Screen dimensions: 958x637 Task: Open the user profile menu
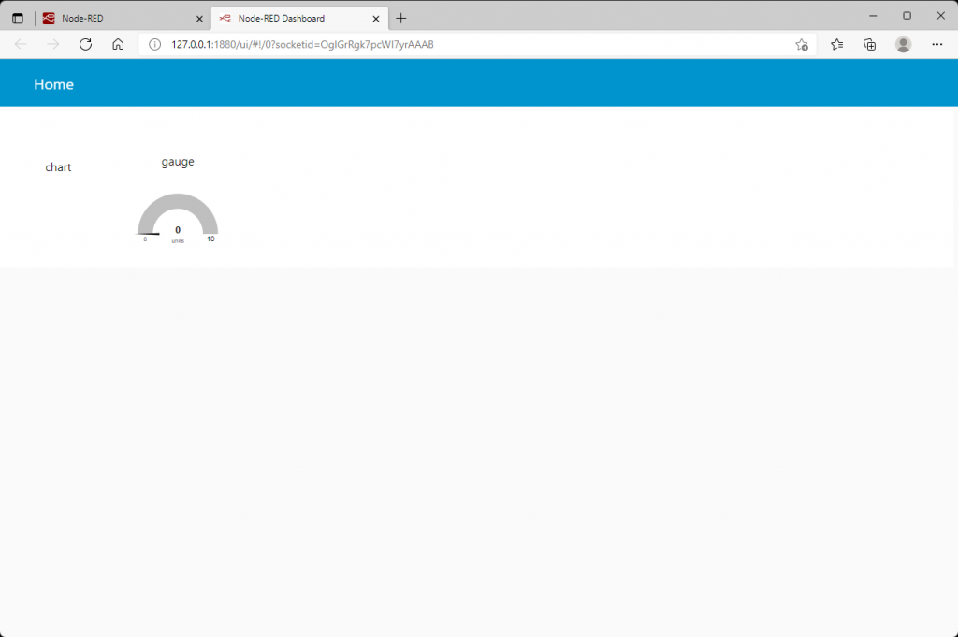903,45
